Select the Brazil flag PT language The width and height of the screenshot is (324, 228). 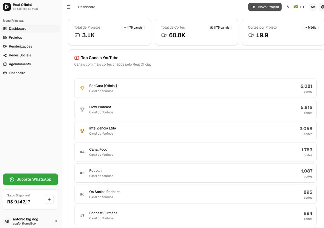coord(299,7)
